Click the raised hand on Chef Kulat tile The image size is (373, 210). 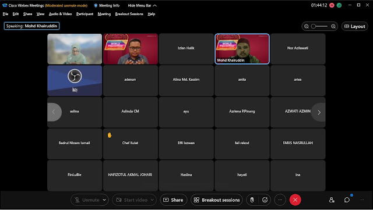[x=110, y=135]
